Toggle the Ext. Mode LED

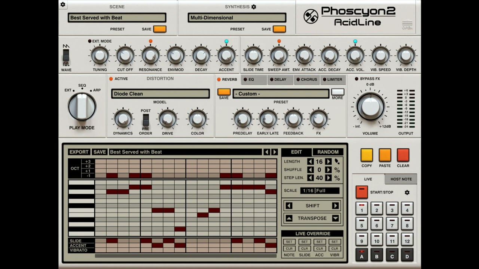coord(90,41)
